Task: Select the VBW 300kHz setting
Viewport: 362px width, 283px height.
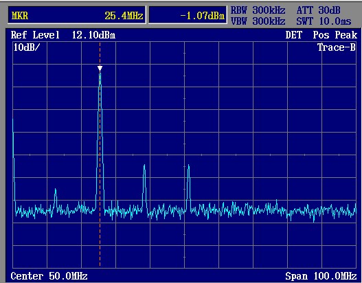Action: click(x=258, y=21)
